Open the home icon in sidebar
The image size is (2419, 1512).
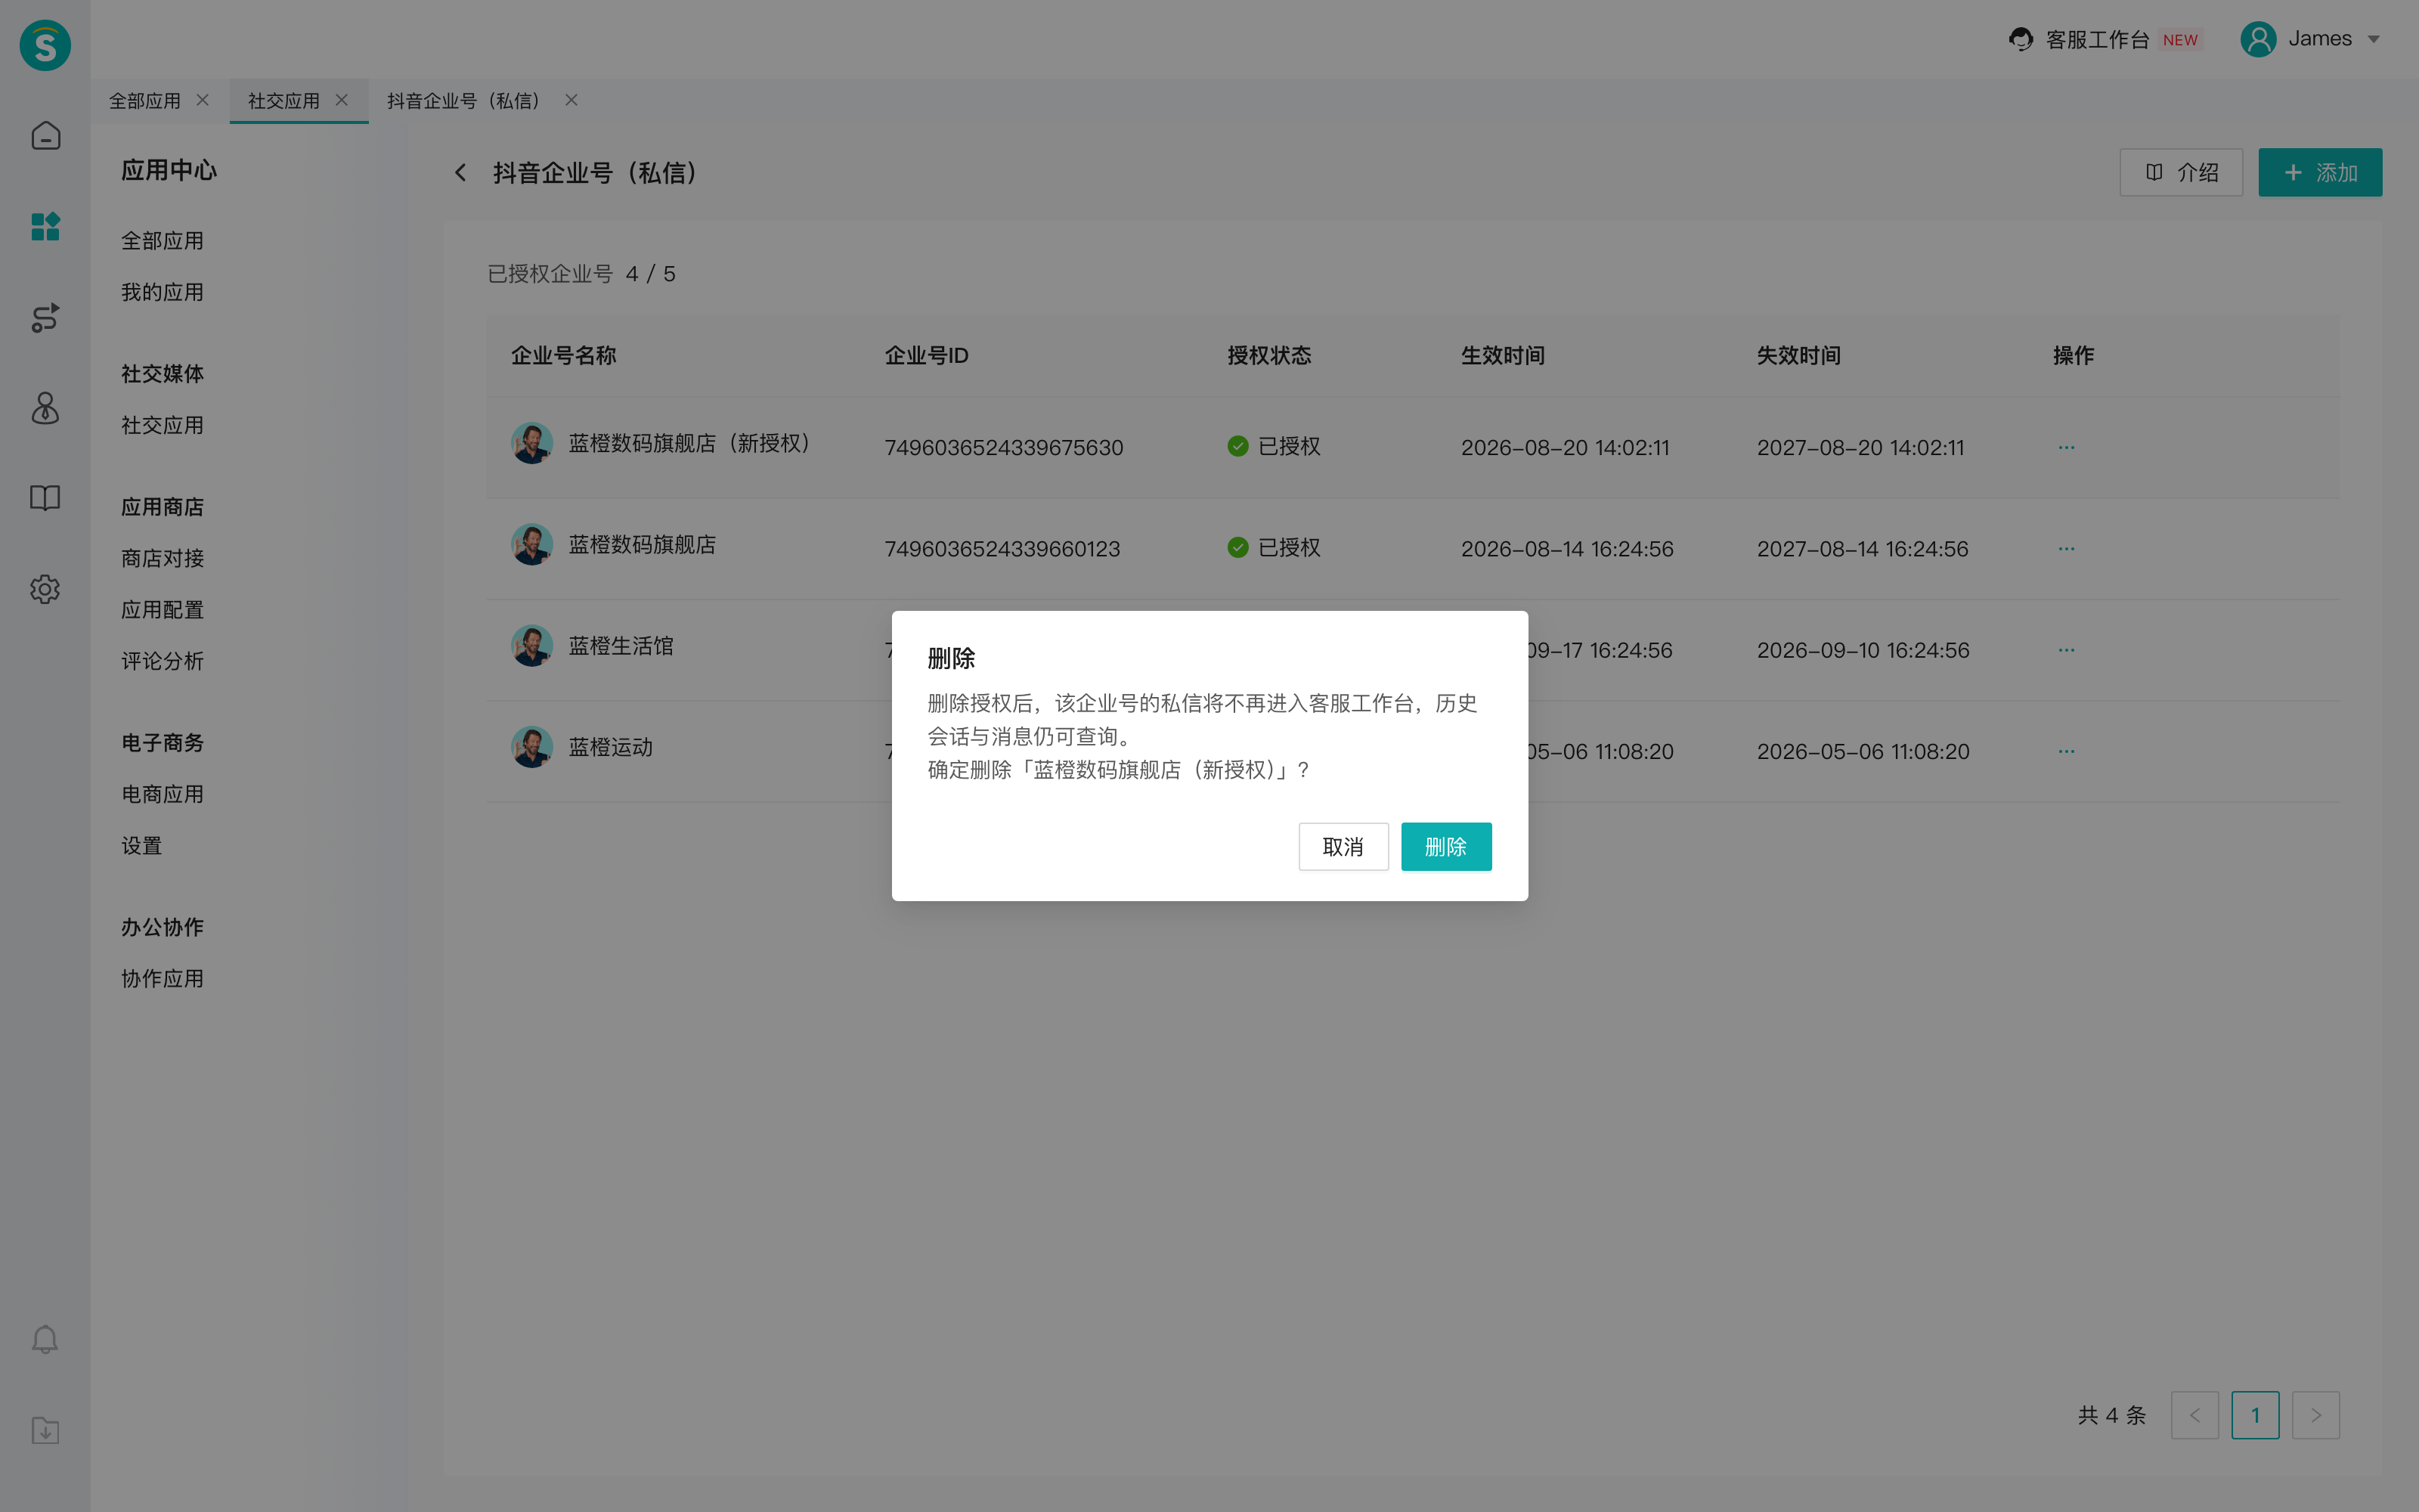point(45,136)
